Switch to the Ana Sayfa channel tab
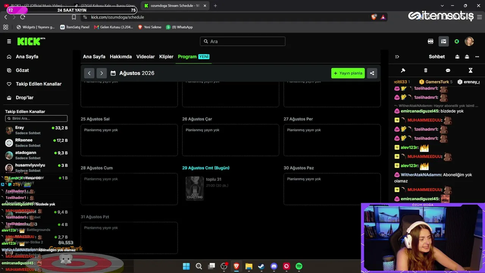 (x=94, y=56)
